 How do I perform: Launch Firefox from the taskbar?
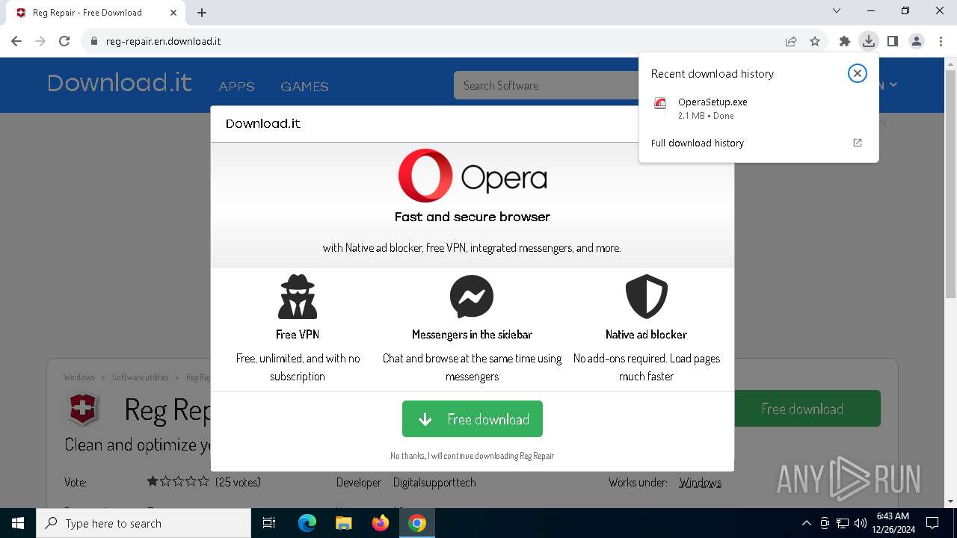(x=381, y=523)
